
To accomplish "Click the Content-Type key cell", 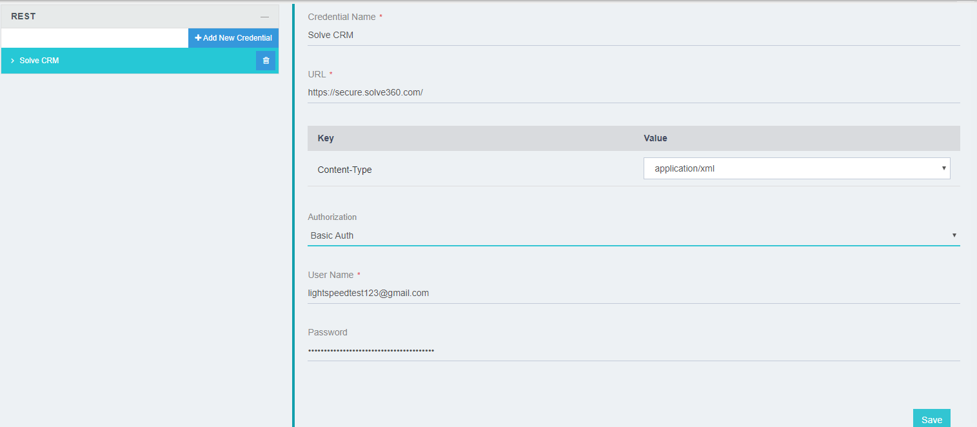I will (344, 170).
